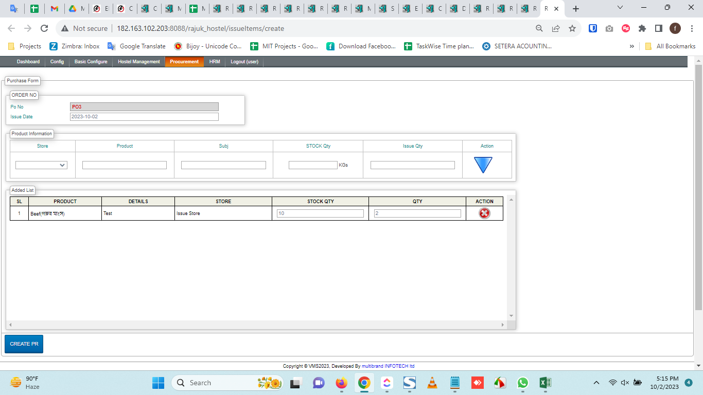The height and width of the screenshot is (395, 703).
Task: Open the Bijoy - Unicode Co... bookmark
Action: pyautogui.click(x=207, y=46)
